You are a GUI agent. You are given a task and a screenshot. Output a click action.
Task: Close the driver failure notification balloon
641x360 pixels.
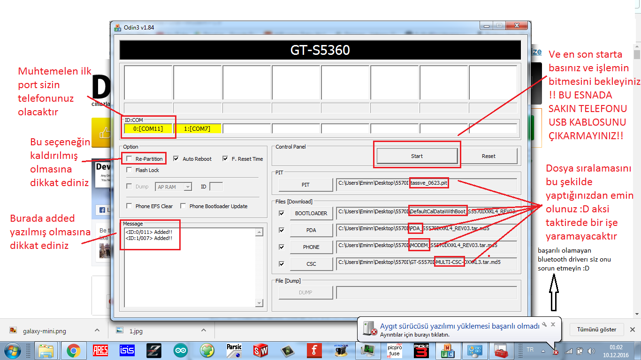(x=553, y=324)
